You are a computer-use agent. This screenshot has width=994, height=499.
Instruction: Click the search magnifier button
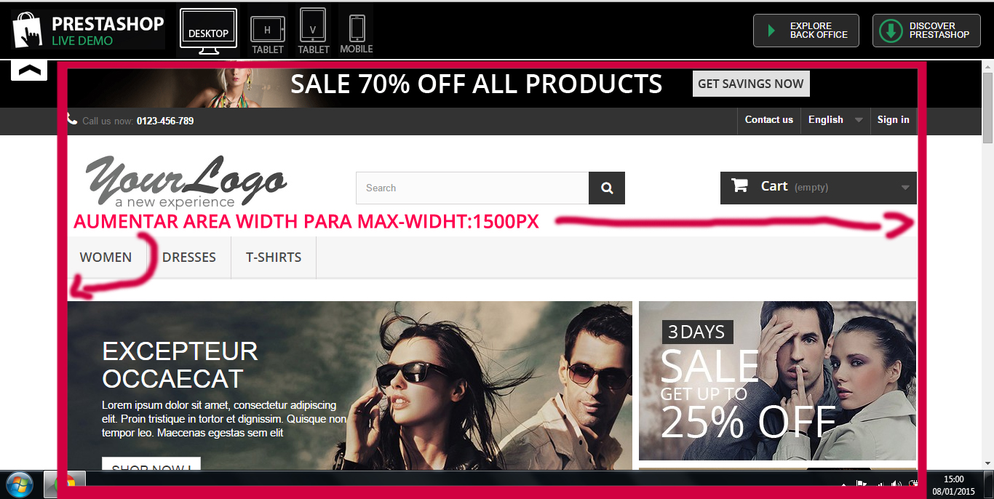(607, 188)
